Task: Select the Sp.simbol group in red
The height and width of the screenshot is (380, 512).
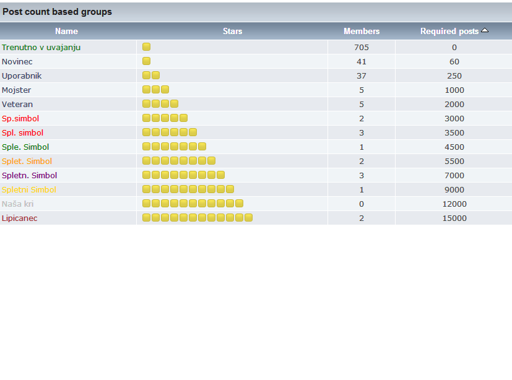Action: pos(20,118)
